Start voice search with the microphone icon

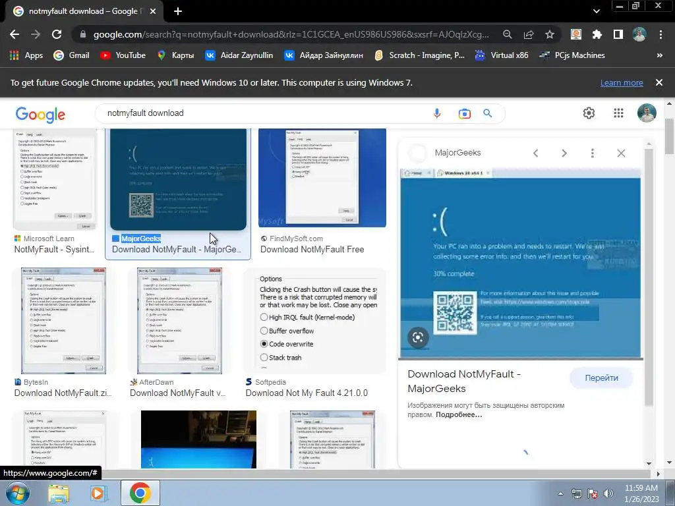(437, 113)
